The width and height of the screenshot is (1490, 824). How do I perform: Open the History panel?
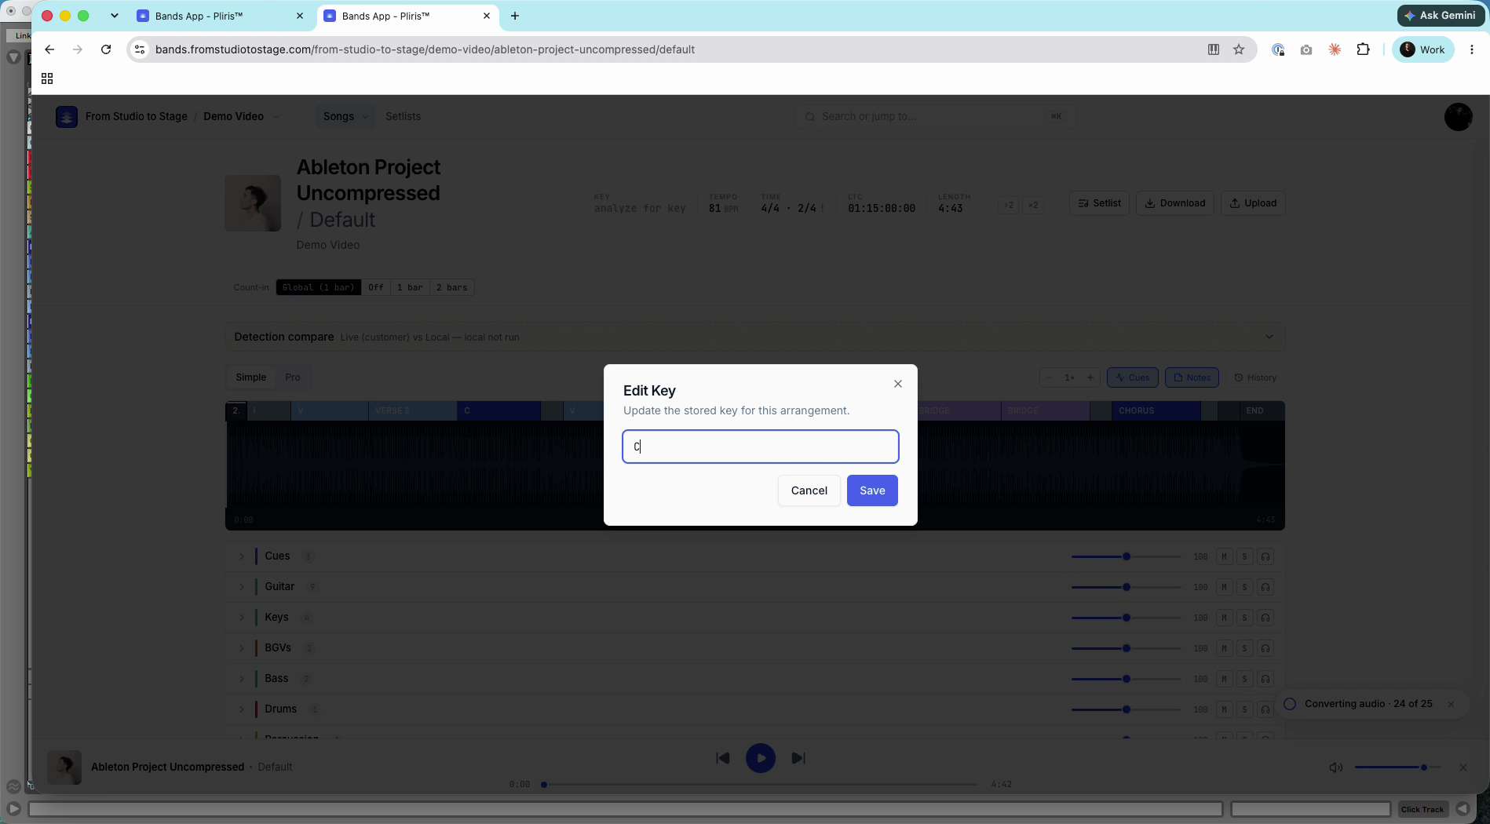(x=1255, y=377)
